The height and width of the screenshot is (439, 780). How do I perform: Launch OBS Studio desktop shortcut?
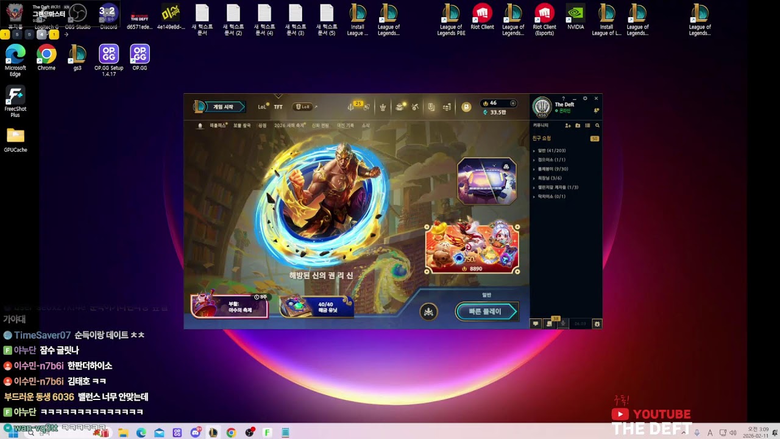[77, 17]
